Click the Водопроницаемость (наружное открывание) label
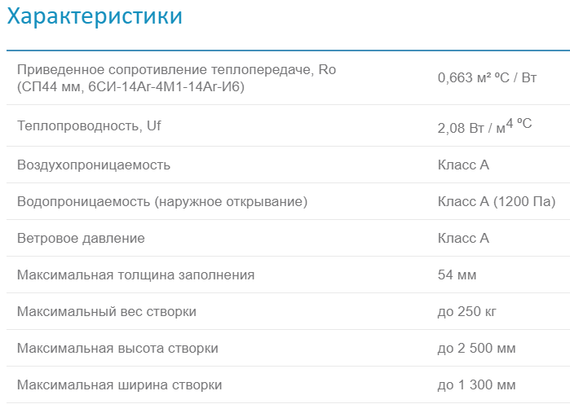 coord(162,201)
